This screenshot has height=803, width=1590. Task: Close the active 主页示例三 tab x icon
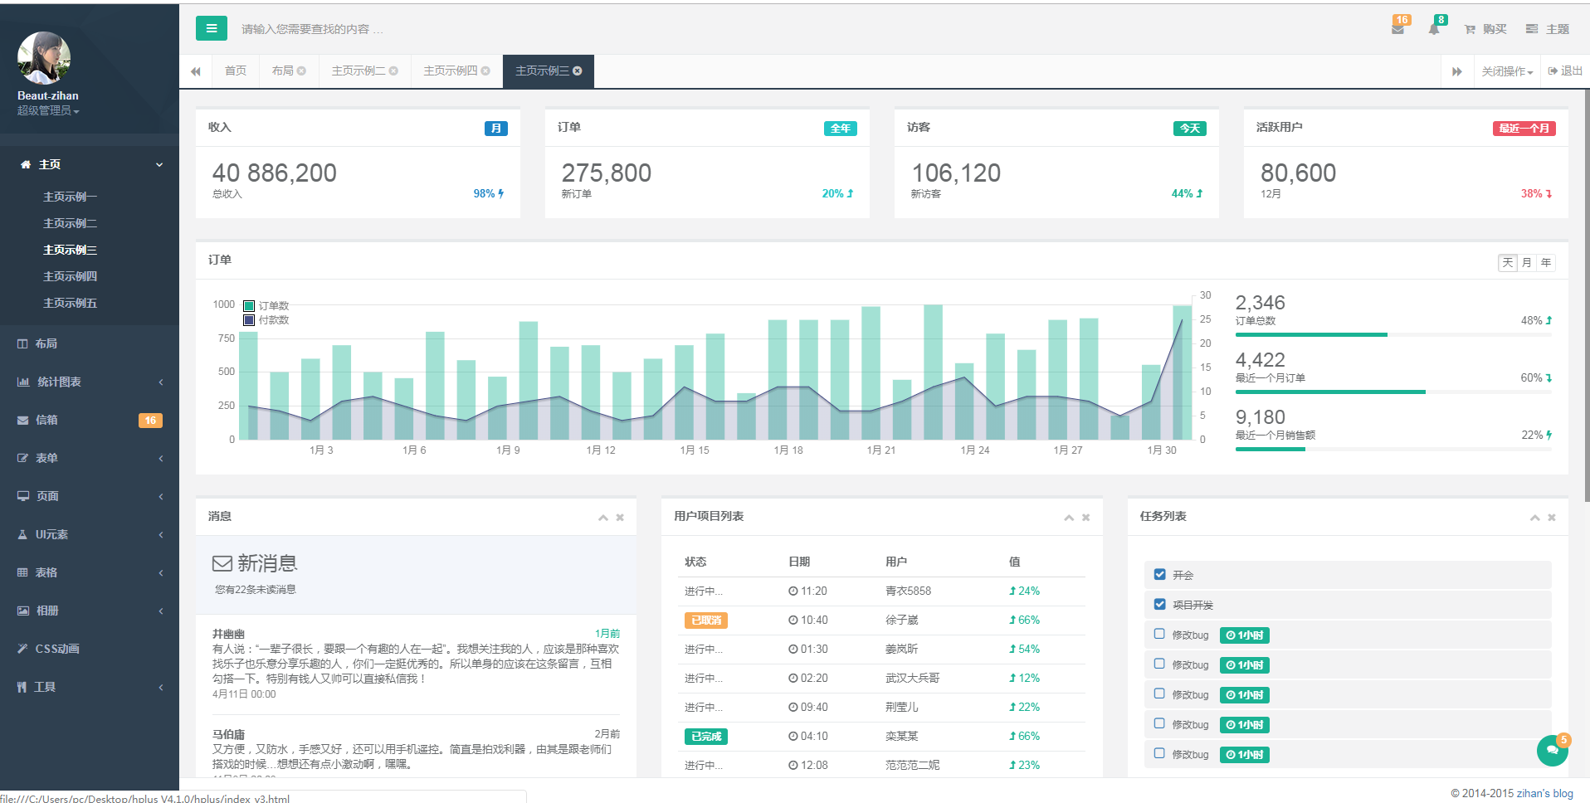(578, 71)
